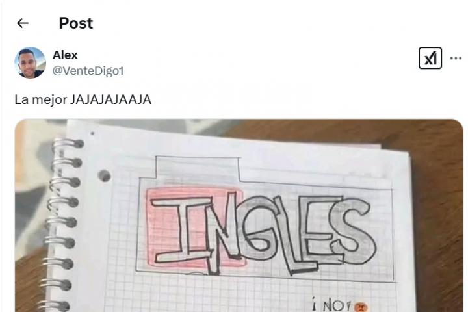Click the Post header title
Screen dimensions: 468x312
(76, 23)
